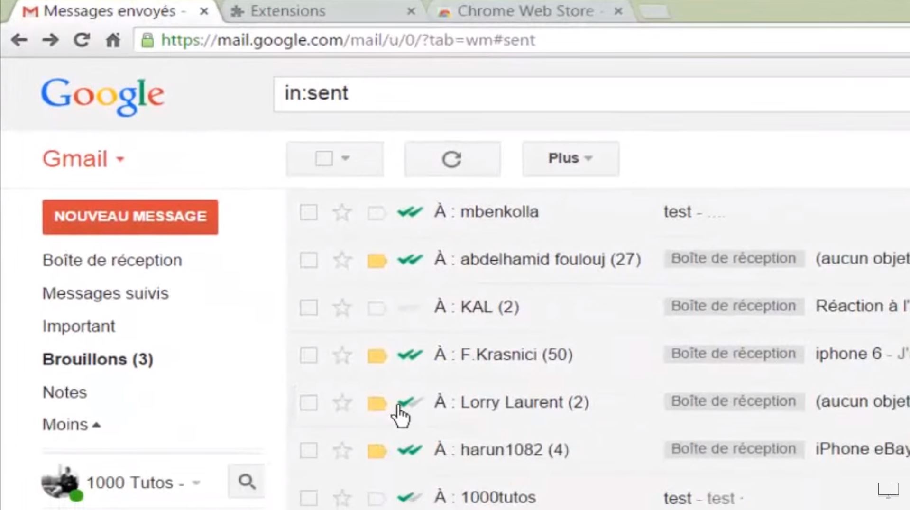Click the green double-check read receipt for mbenkolla
The width and height of the screenshot is (910, 510).
(x=410, y=212)
